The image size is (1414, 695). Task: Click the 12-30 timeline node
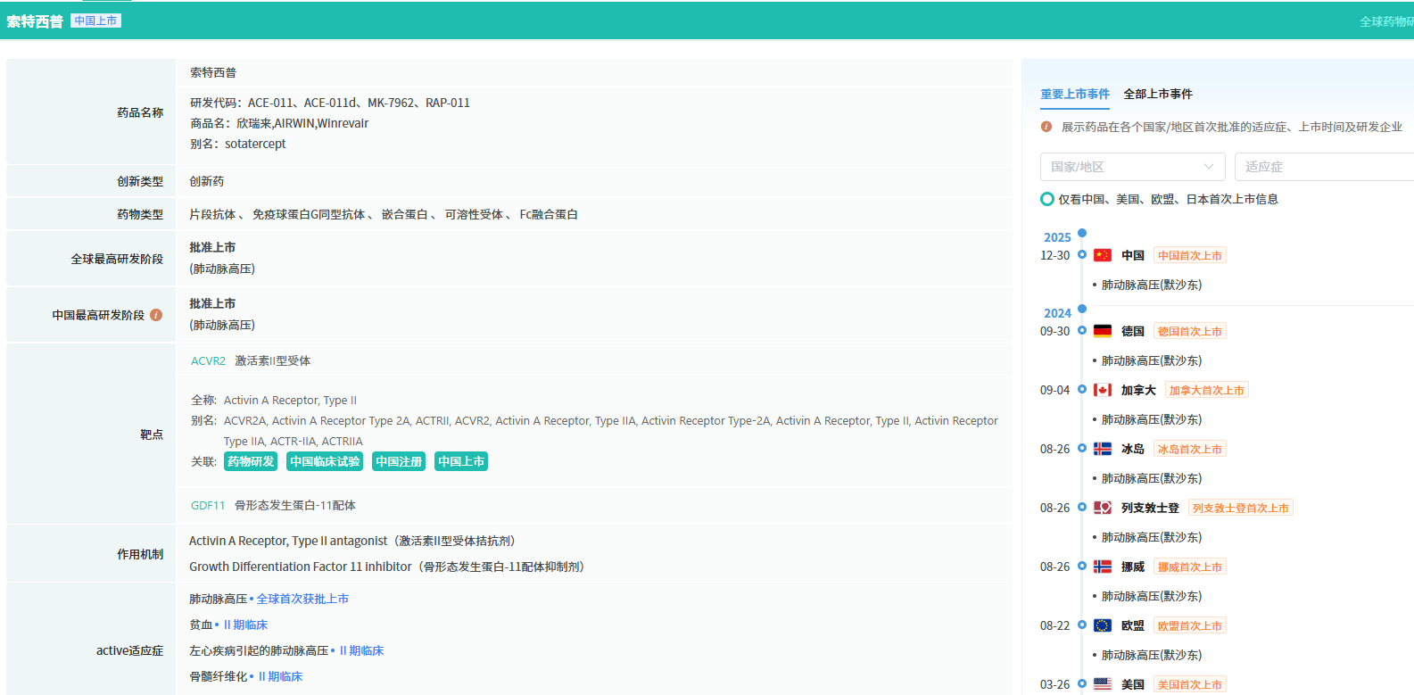(x=1082, y=254)
